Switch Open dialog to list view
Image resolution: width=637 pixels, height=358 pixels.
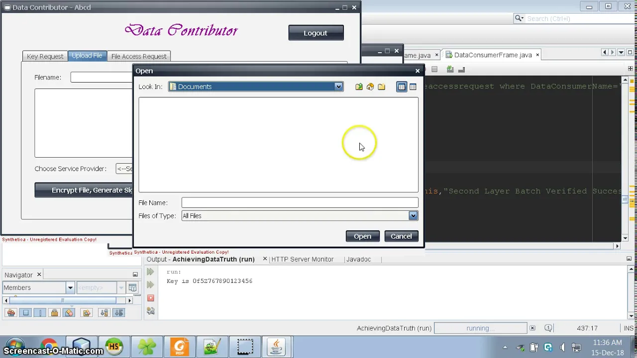pos(402,87)
